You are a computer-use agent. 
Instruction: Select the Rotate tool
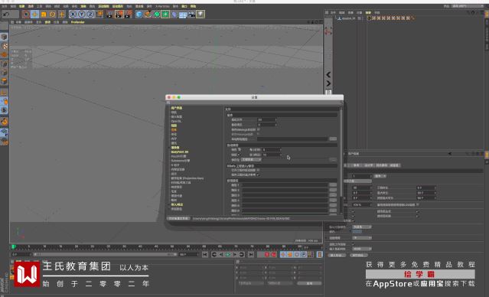tap(52, 15)
